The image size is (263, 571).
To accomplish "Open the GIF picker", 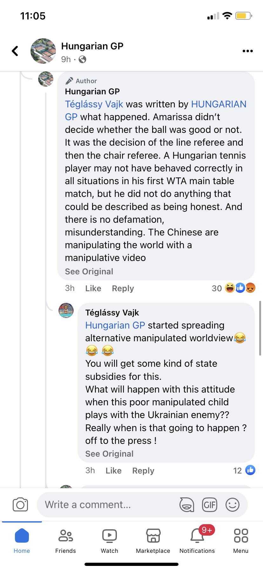I will (210, 505).
